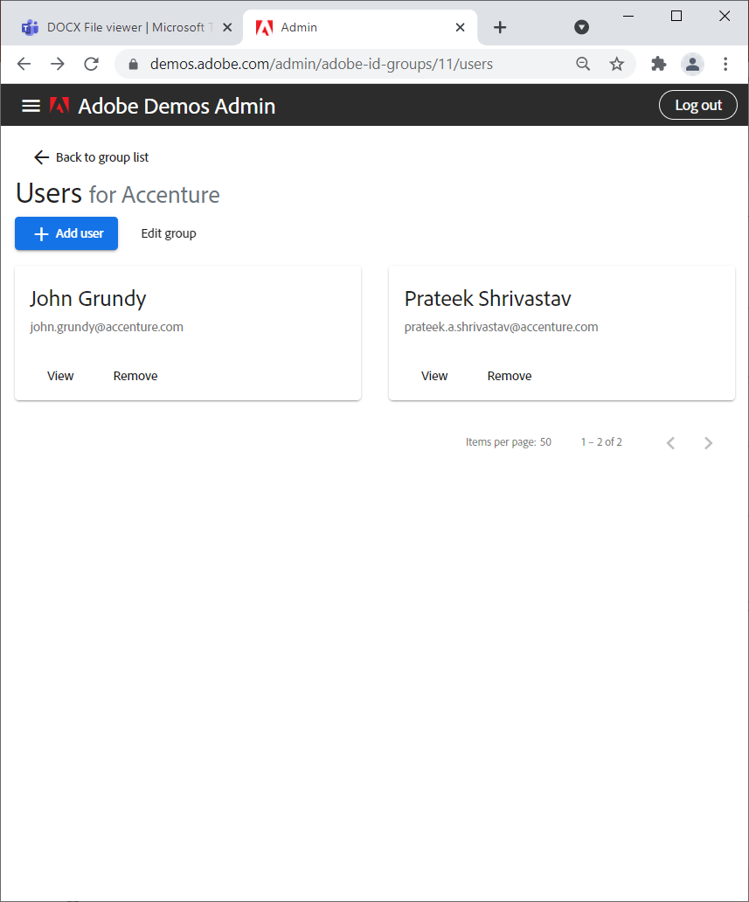Screen dimensions: 749x902
Task: Click John Grundy name heading
Action: point(88,299)
